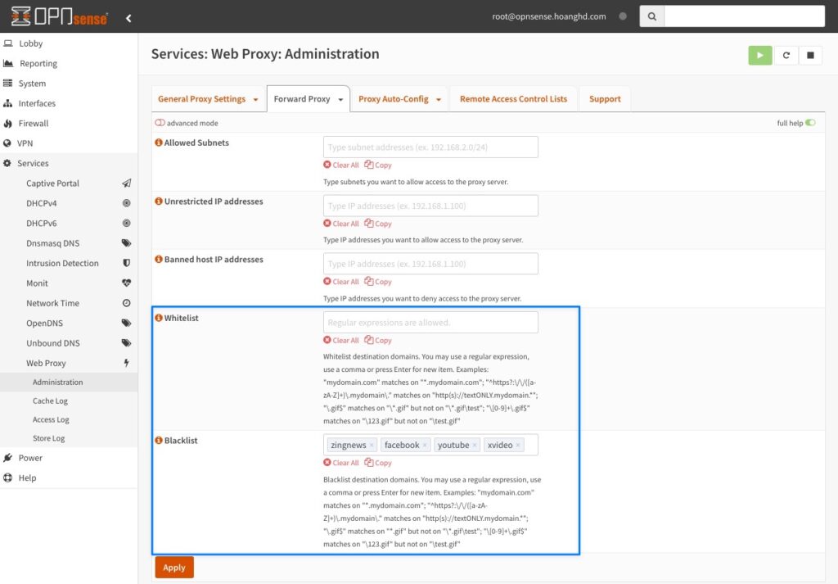Click info icon beside Banned host IP addresses
This screenshot has width=838, height=584.
pyautogui.click(x=159, y=259)
